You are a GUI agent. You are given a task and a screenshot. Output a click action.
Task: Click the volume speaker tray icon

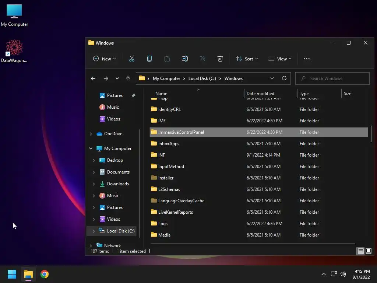coord(343,274)
